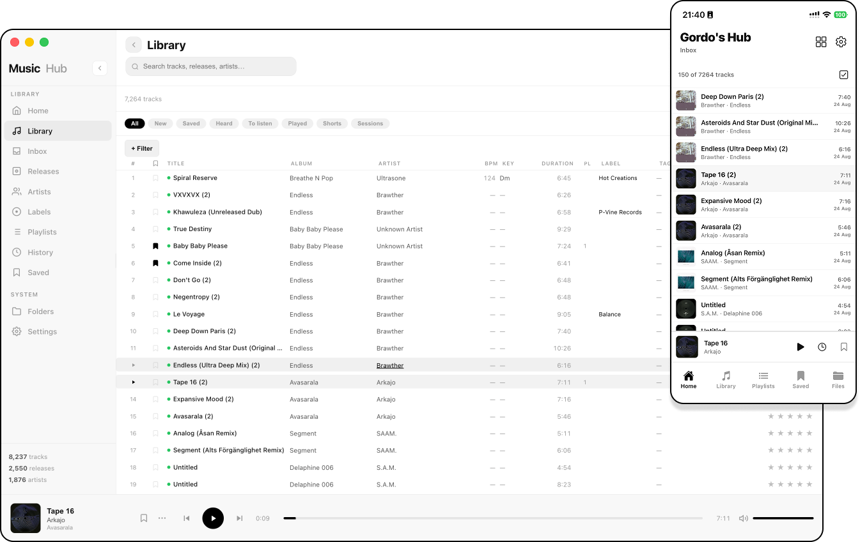This screenshot has height=542, width=860.
Task: Open Playlists in the desktop sidebar
Action: pos(58,232)
